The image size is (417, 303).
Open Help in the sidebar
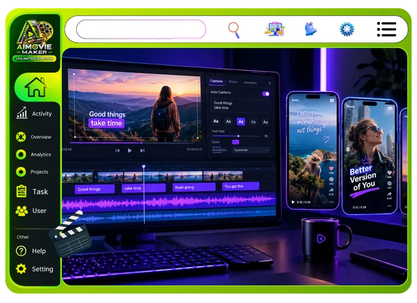coord(31,251)
